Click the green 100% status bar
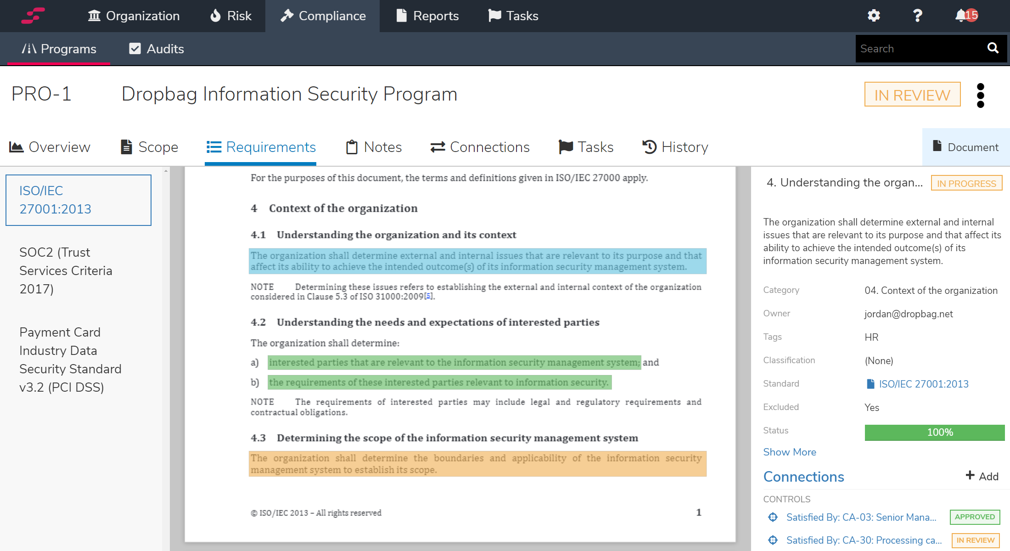This screenshot has height=551, width=1010. point(935,433)
